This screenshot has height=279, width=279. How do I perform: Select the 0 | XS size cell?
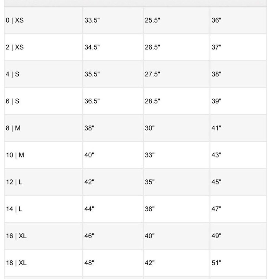pos(44,20)
